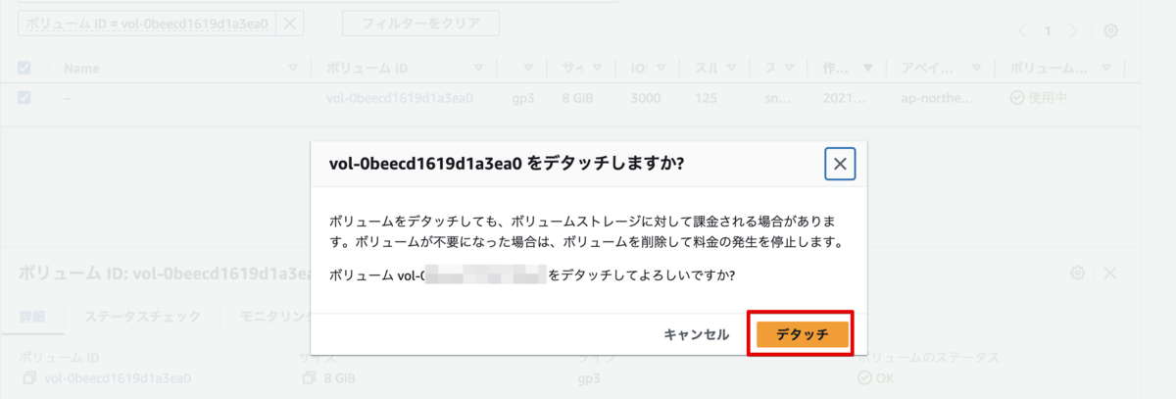Click フィルターをクリア button
Viewport: 1176px width, 399px height.
coord(420,24)
